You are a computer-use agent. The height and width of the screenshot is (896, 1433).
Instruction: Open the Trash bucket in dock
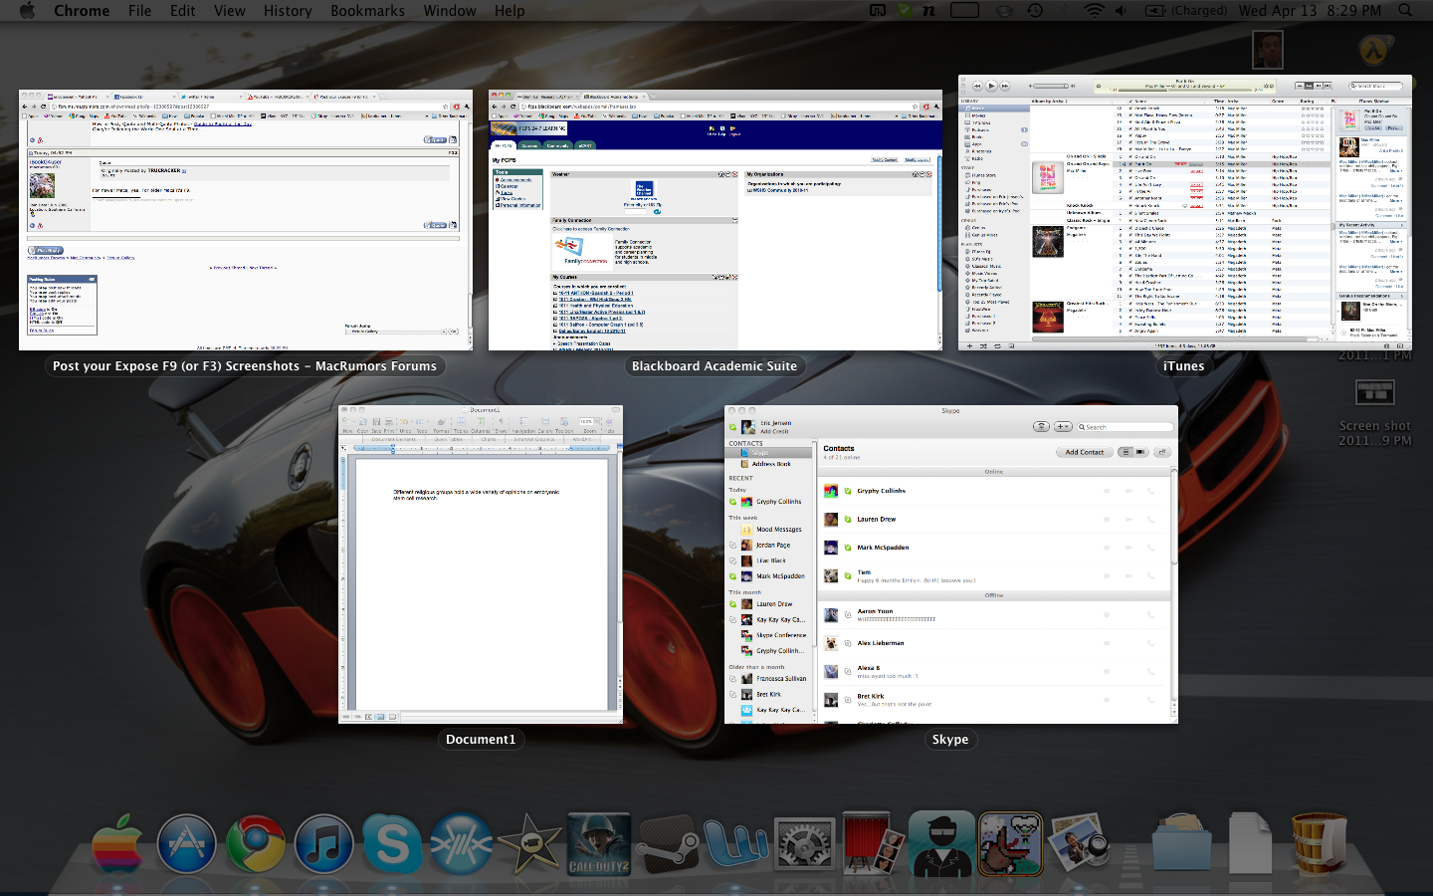[x=1319, y=844]
